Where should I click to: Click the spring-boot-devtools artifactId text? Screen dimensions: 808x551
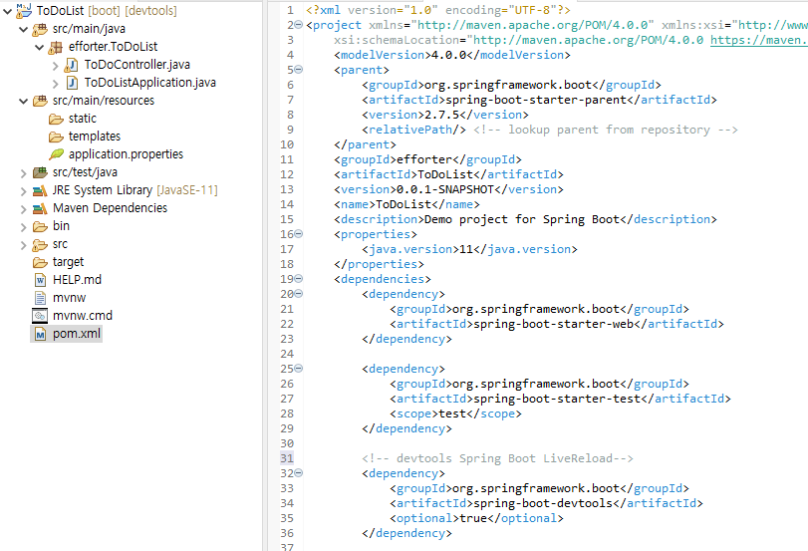click(x=543, y=503)
